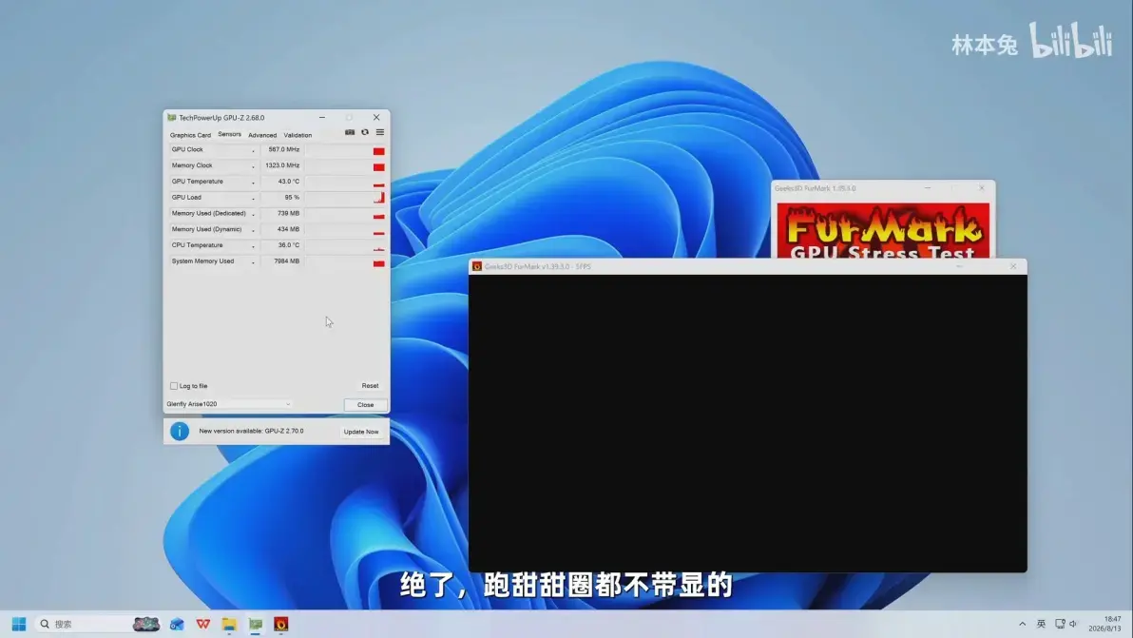This screenshot has width=1133, height=638.
Task: Open the Glenfly Arise1020 GPU selector
Action: (229, 404)
